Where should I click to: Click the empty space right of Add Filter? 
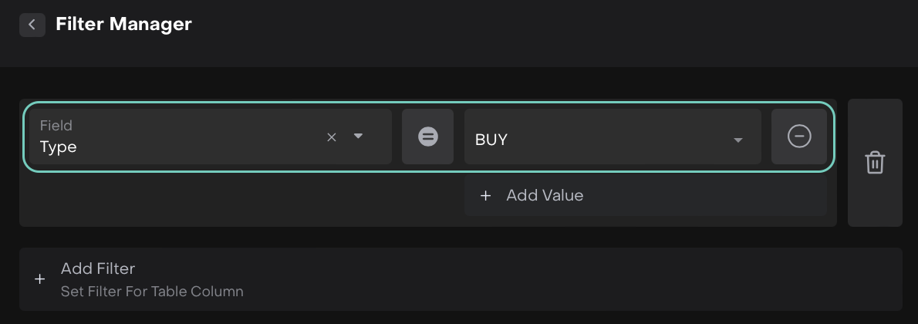(x=540, y=279)
